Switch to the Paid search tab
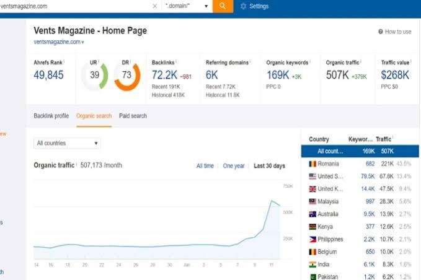 coord(133,116)
